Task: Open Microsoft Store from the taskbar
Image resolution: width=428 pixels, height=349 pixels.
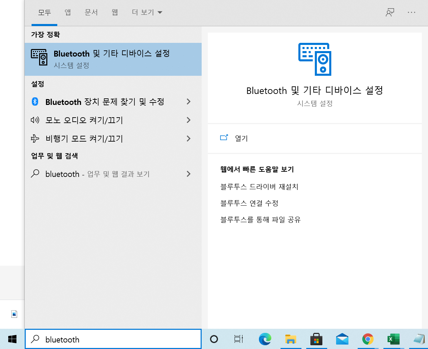Action: coord(316,339)
